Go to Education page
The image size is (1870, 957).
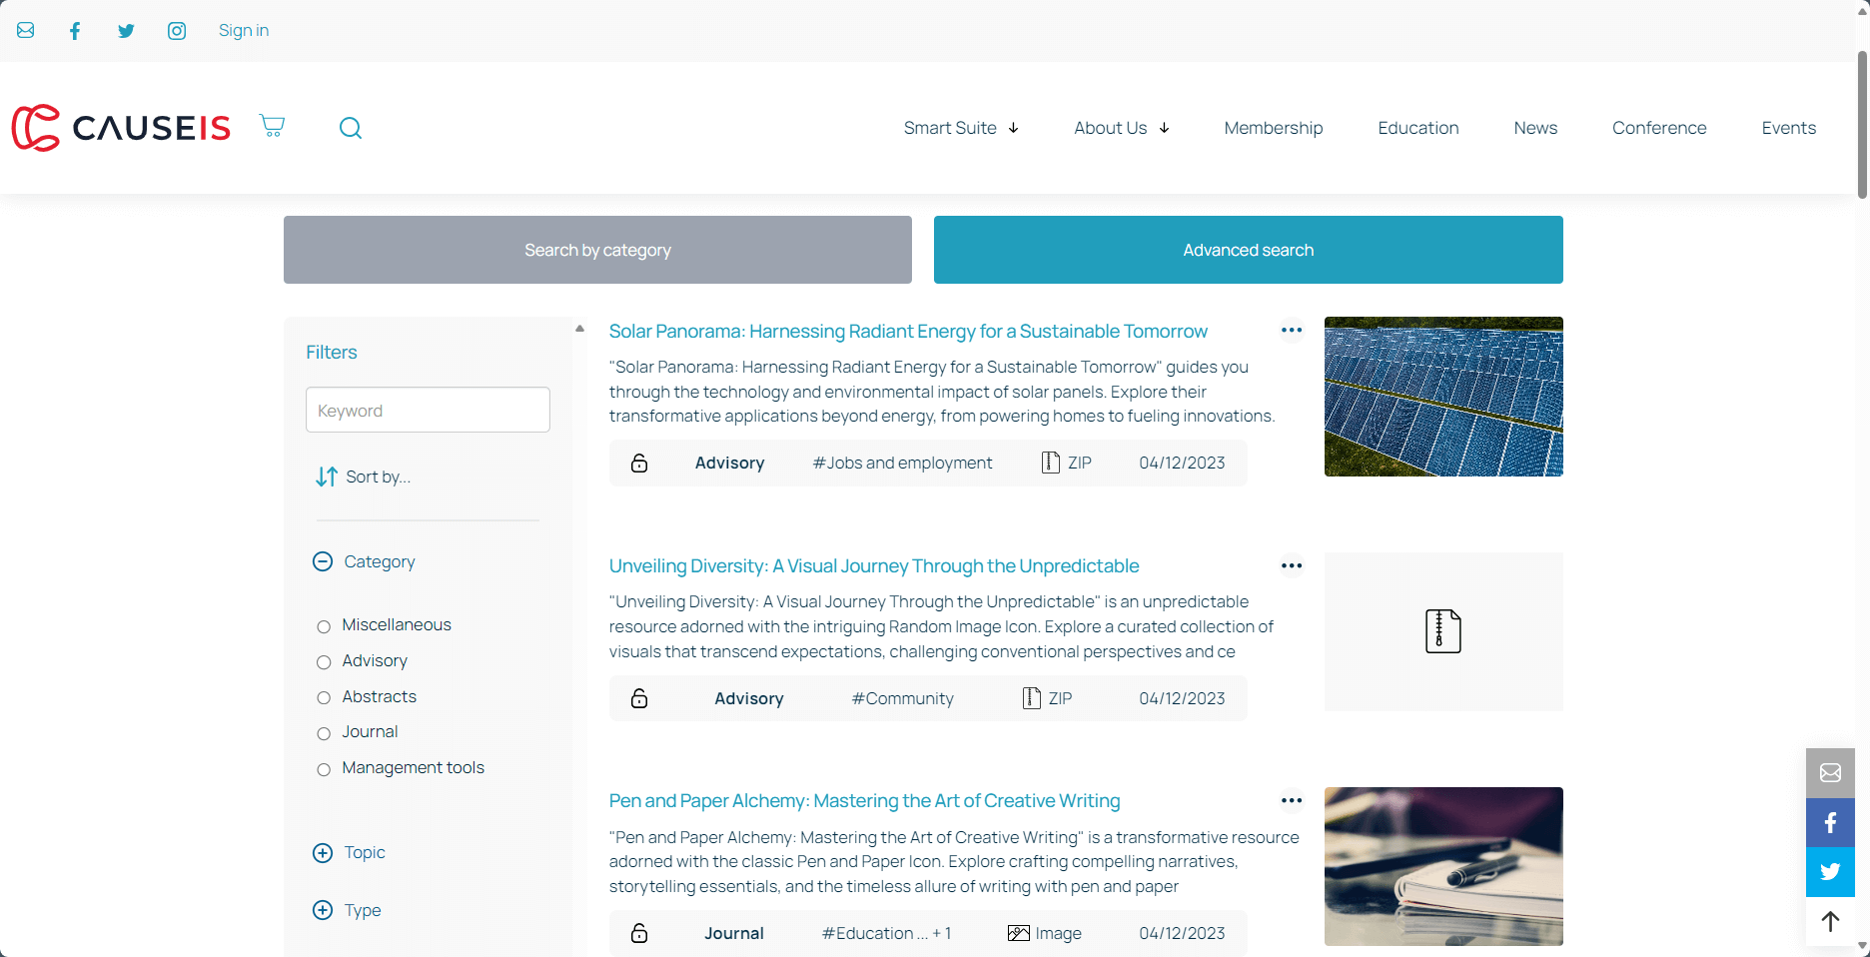(1418, 128)
